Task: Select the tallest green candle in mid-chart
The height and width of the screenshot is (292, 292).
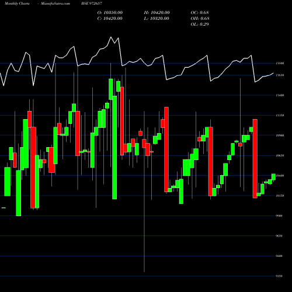Action: pyautogui.click(x=114, y=147)
